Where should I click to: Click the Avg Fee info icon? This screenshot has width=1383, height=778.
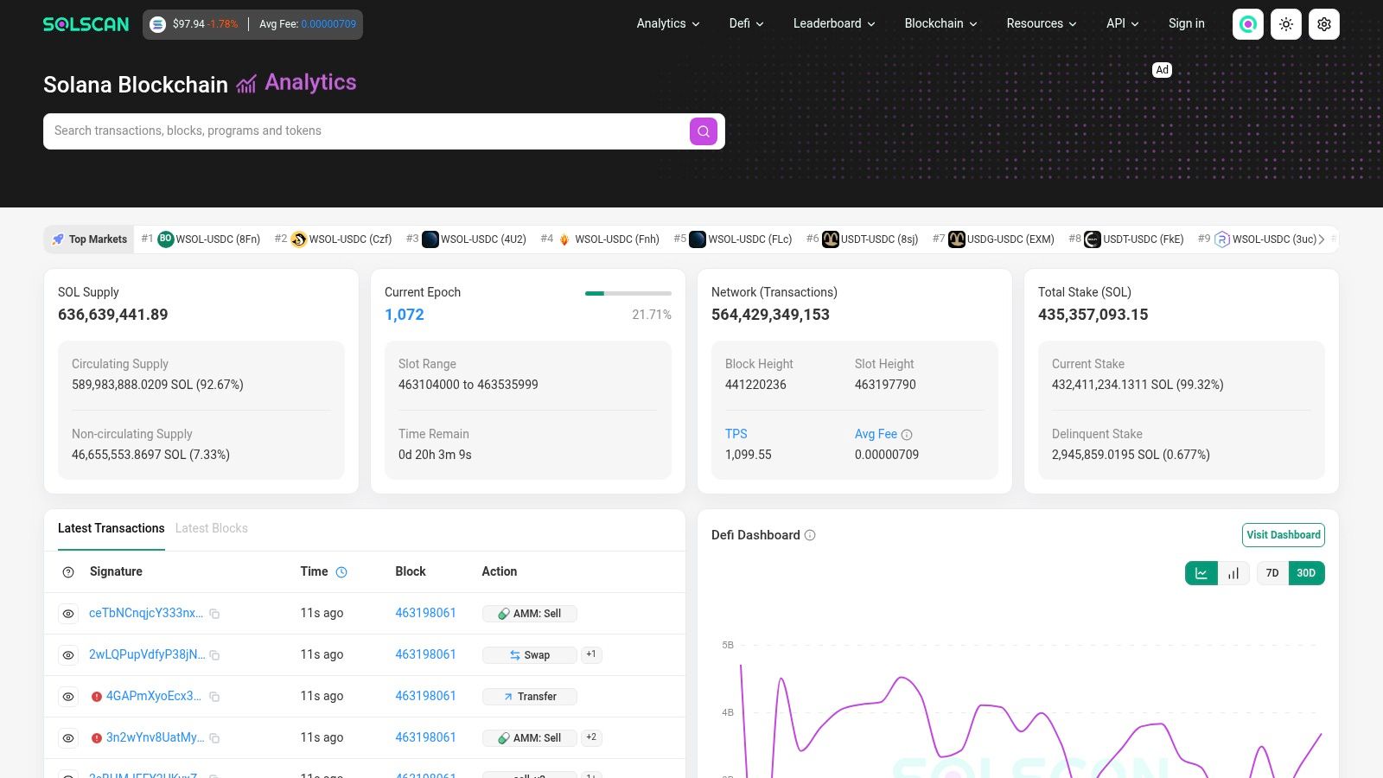coord(907,435)
